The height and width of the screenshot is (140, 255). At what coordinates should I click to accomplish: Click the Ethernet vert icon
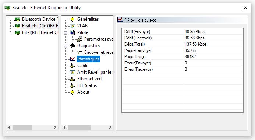tap(72, 79)
